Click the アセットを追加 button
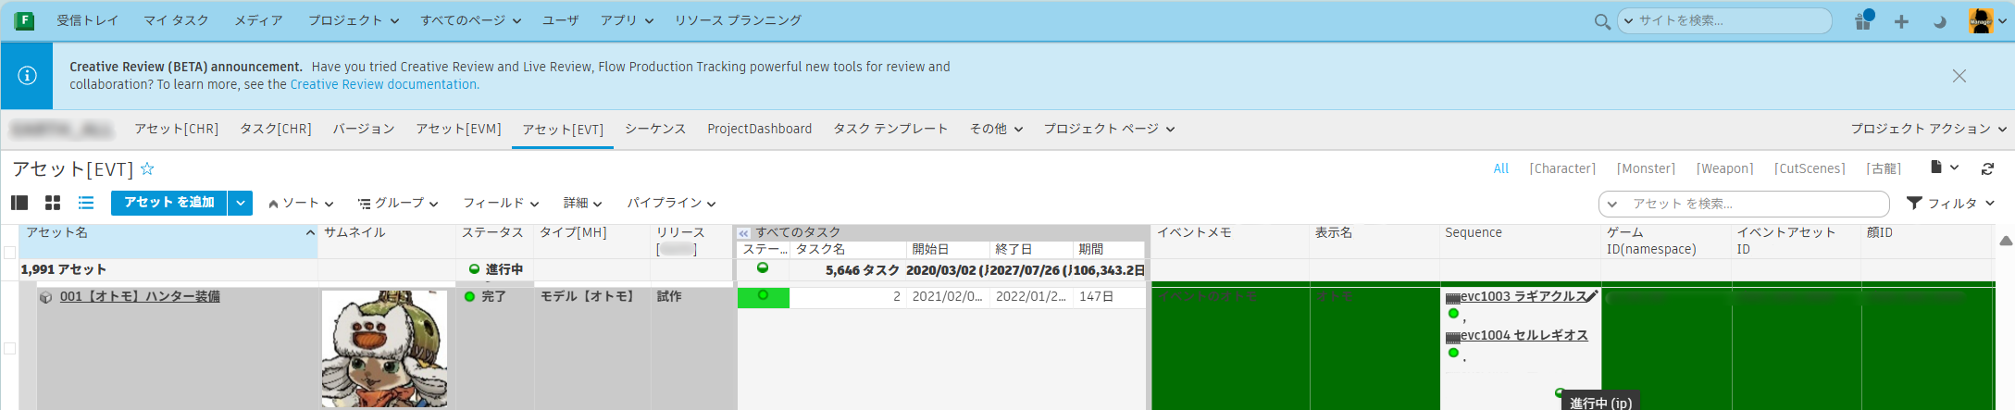This screenshot has width=2015, height=410. tap(169, 203)
